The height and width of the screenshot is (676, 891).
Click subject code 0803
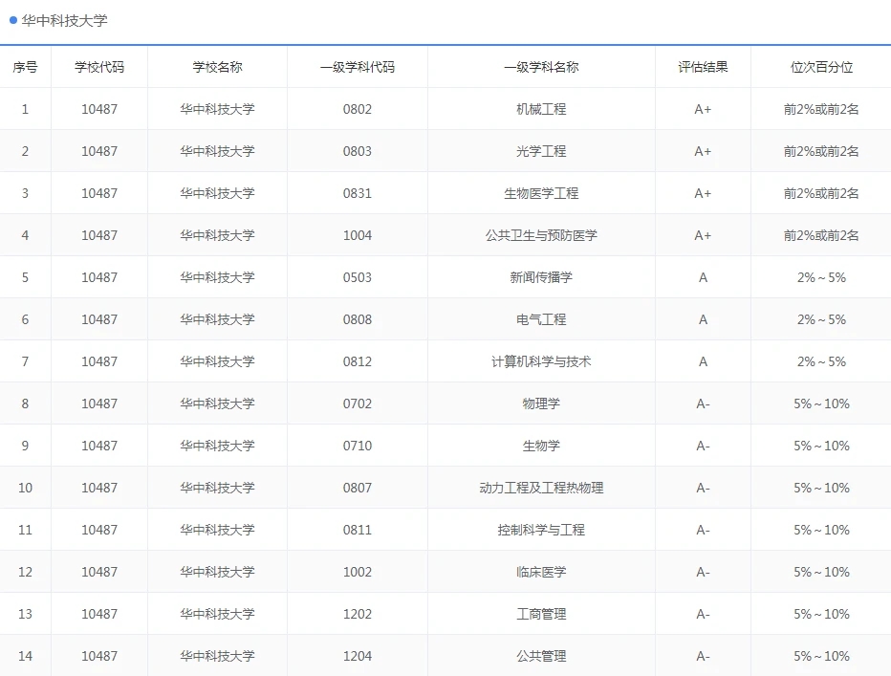(x=358, y=151)
